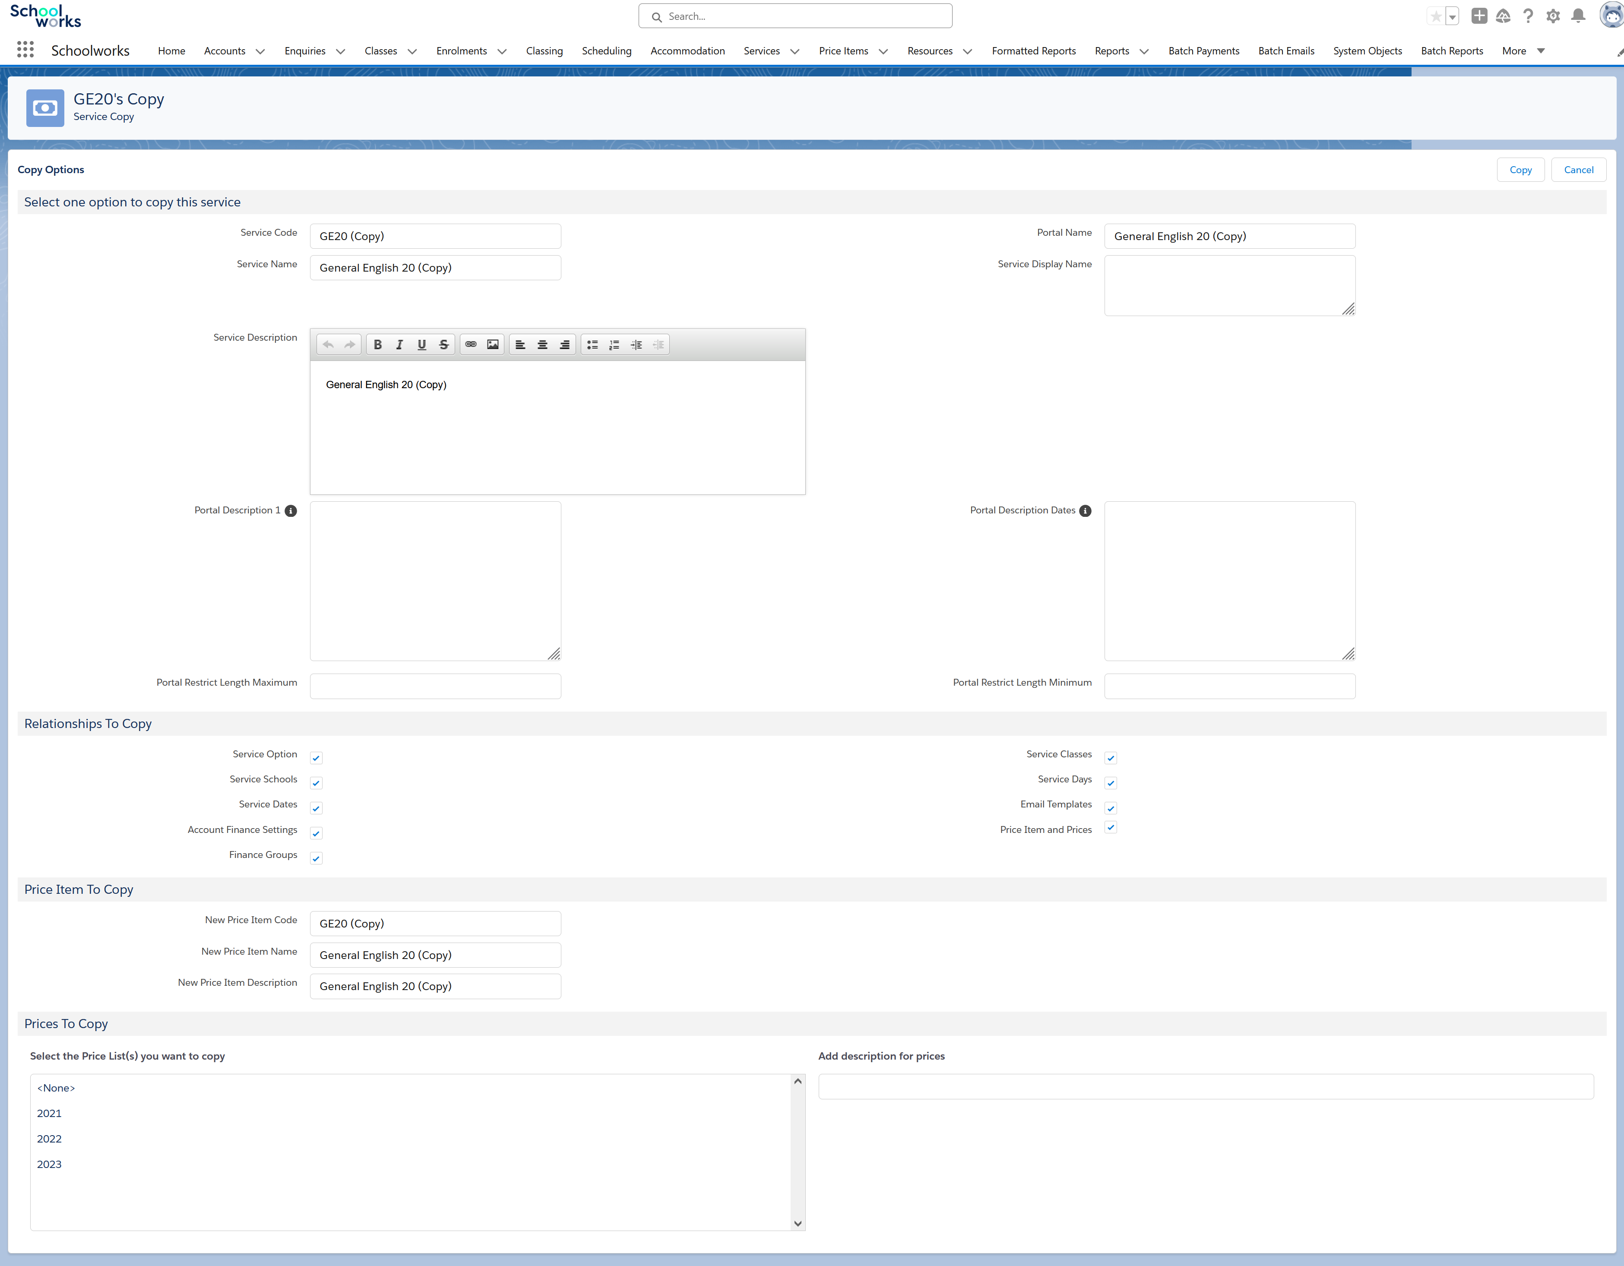Center align the description text
This screenshot has width=1624, height=1266.
[542, 344]
